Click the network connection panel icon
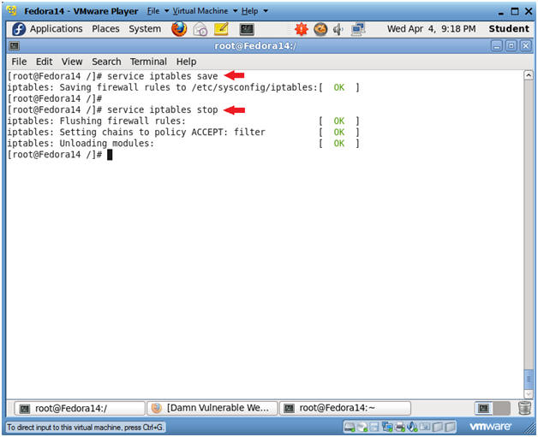Viewport: 538px width, 437px height. point(357,29)
